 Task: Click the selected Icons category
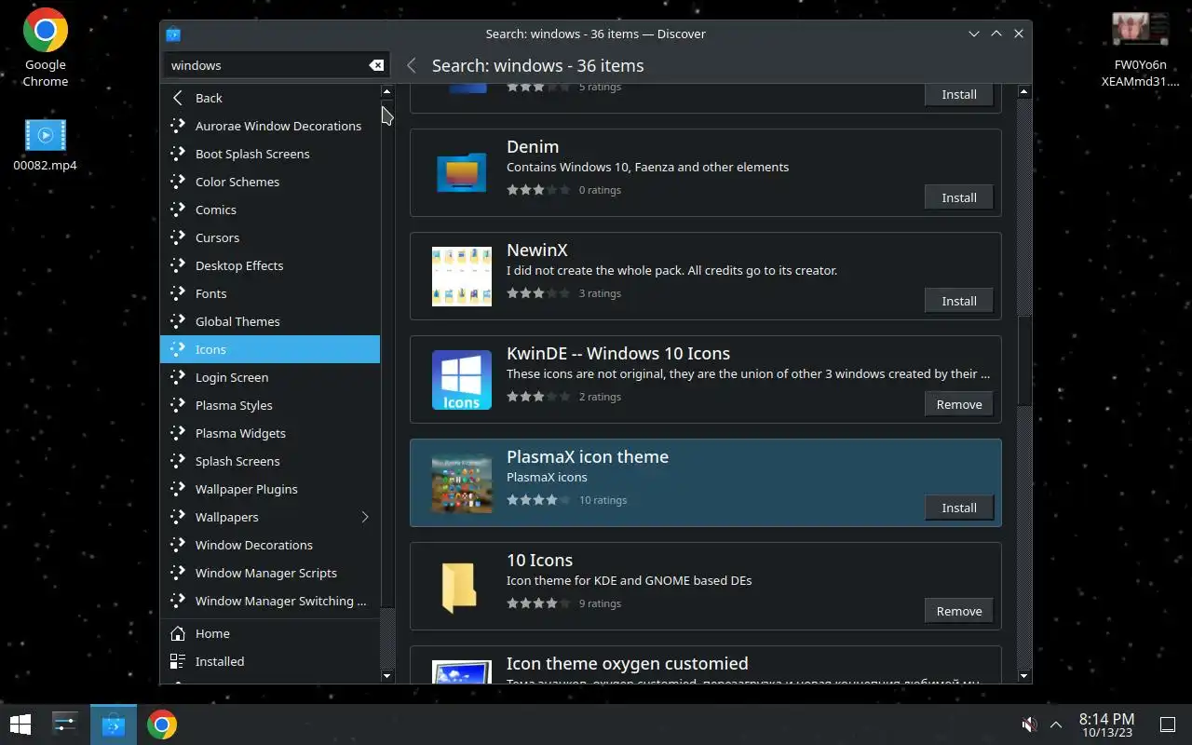(270, 349)
